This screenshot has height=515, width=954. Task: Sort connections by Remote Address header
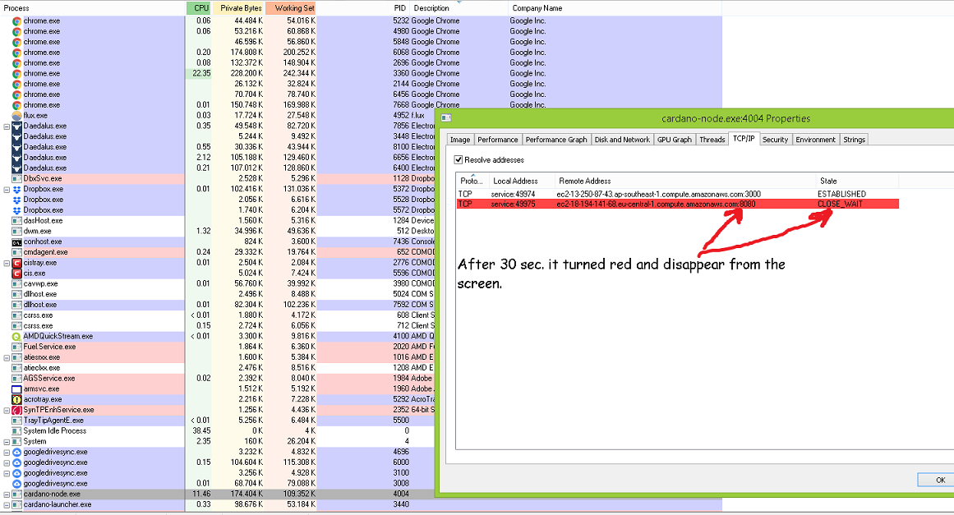685,181
